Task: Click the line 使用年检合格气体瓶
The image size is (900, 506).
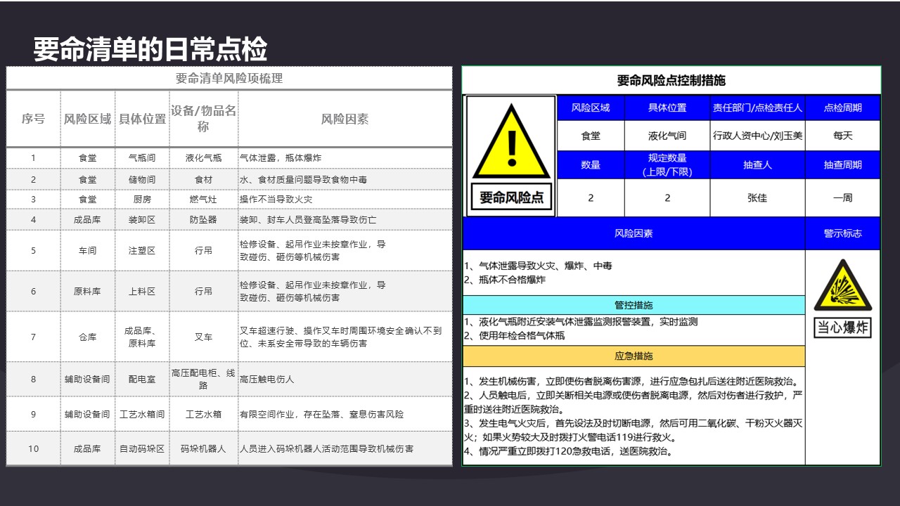Action: coord(514,335)
